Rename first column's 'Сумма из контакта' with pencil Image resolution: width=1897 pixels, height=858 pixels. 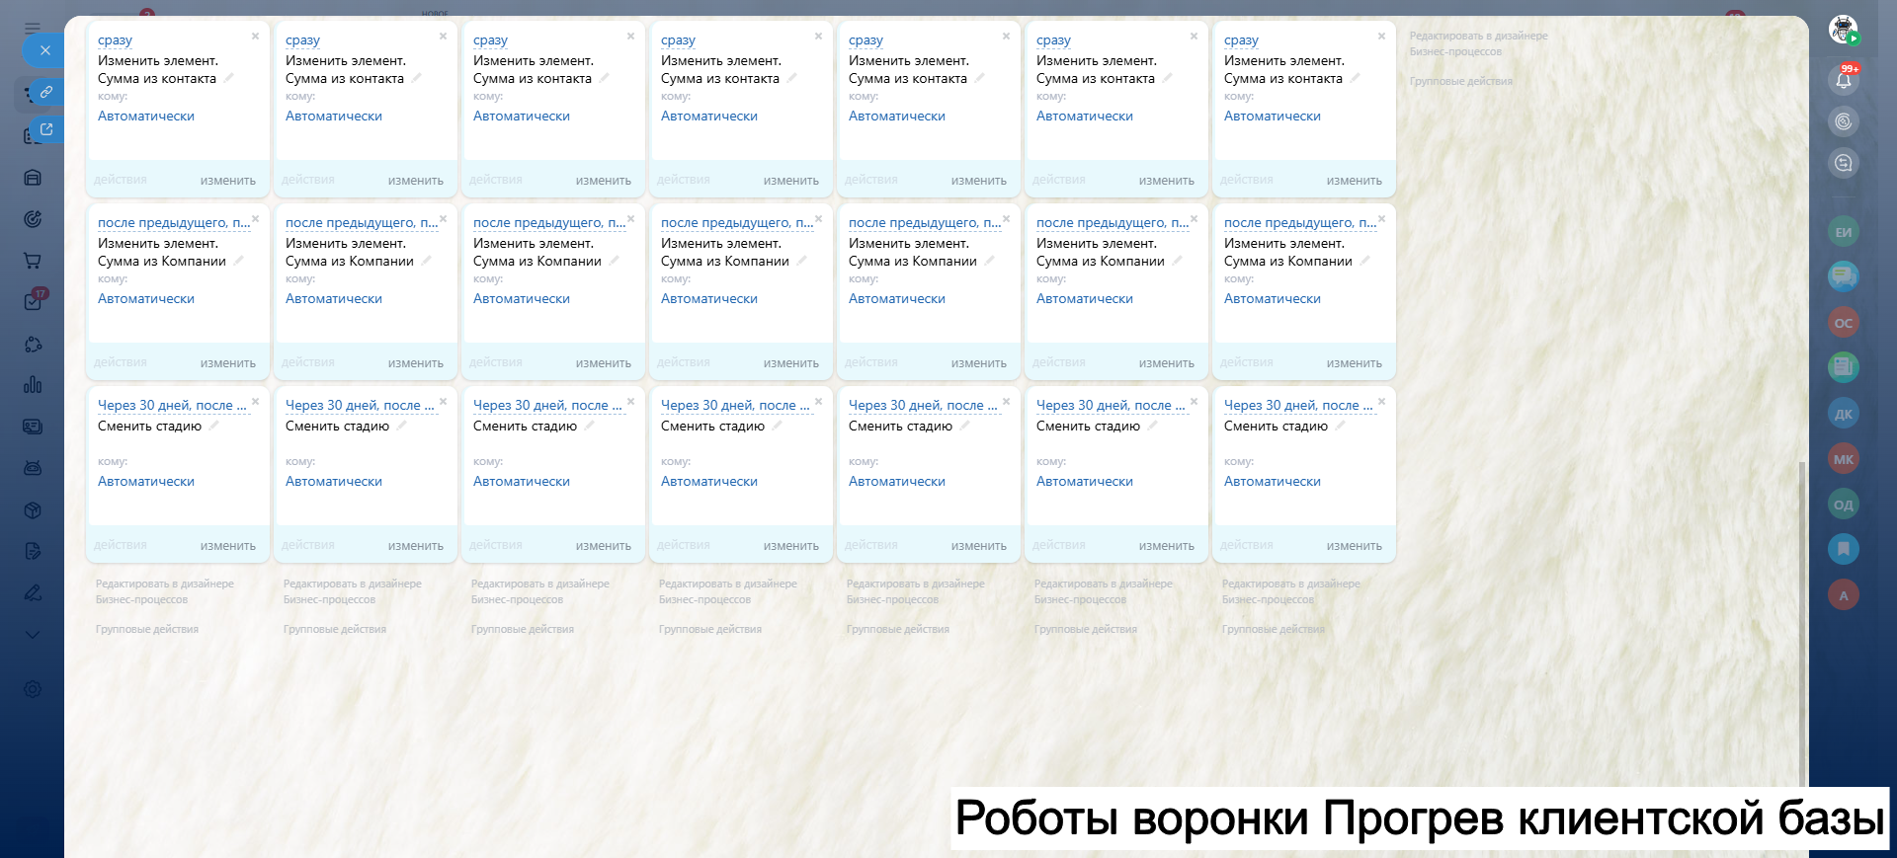228,78
